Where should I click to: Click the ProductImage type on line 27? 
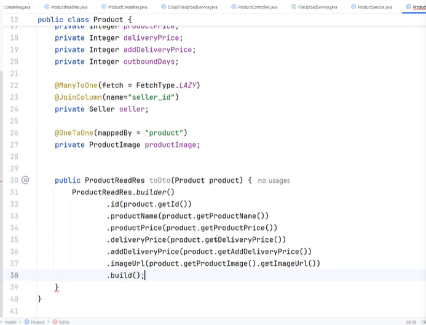115,145
